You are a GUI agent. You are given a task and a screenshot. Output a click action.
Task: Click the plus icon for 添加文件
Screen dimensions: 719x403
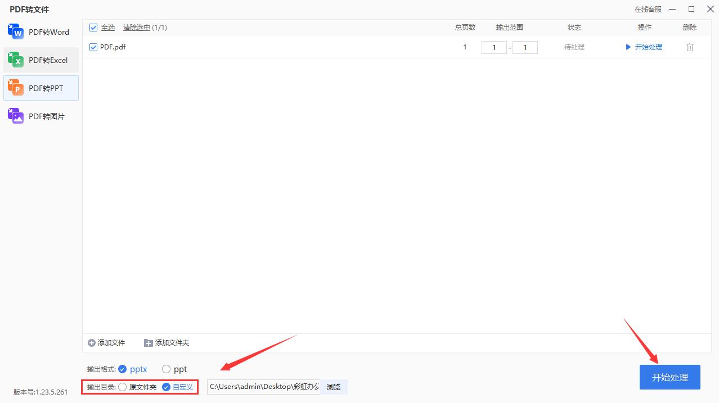point(92,343)
